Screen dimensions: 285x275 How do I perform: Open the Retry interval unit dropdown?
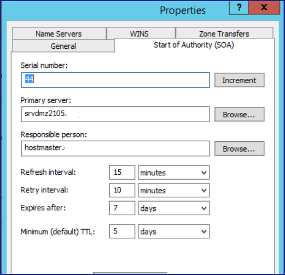click(174, 190)
